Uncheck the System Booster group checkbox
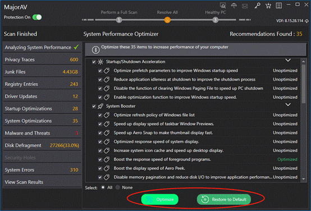 coord(94,107)
